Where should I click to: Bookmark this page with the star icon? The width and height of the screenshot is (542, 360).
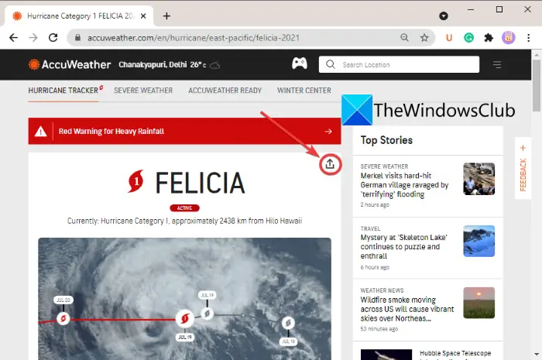tap(424, 37)
